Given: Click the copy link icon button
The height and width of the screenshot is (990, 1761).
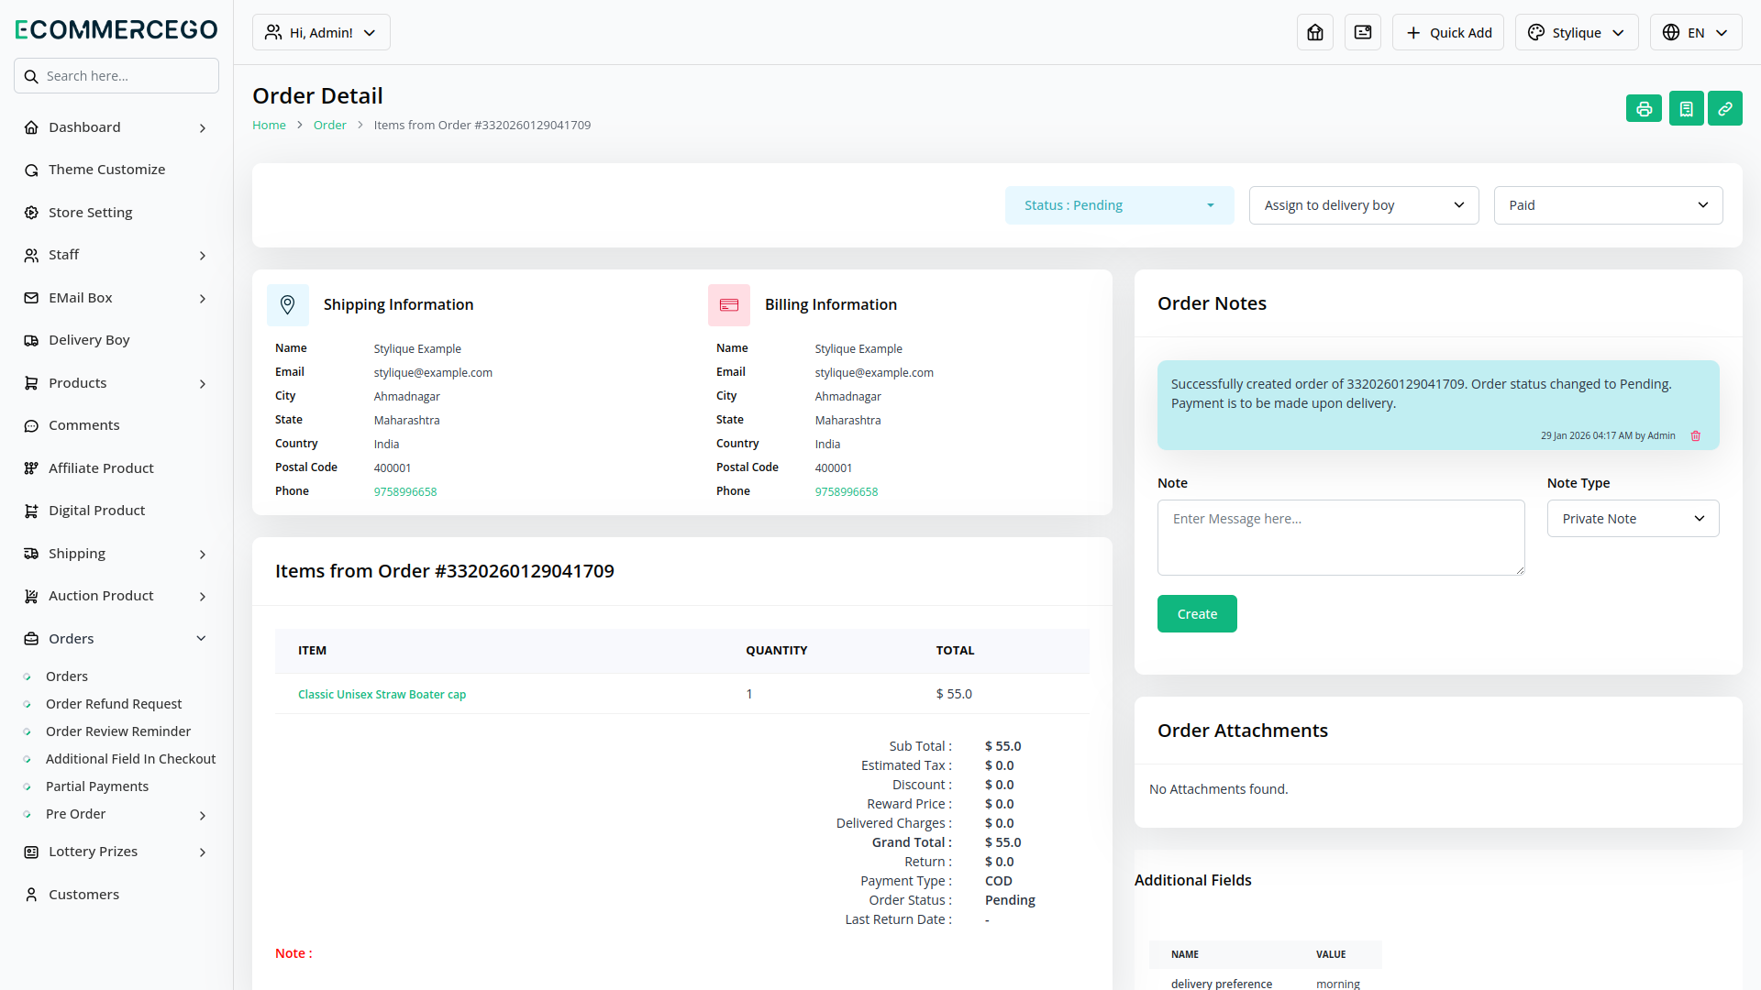Looking at the screenshot, I should pyautogui.click(x=1725, y=109).
